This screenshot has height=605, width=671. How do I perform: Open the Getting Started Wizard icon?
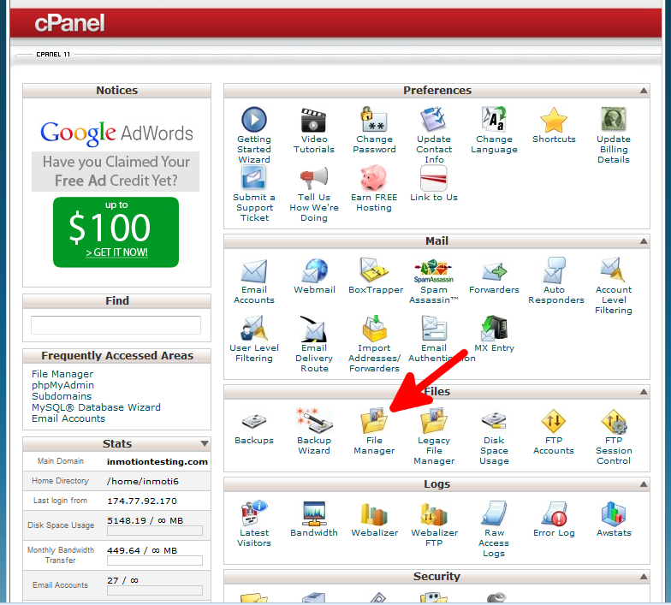(x=254, y=120)
